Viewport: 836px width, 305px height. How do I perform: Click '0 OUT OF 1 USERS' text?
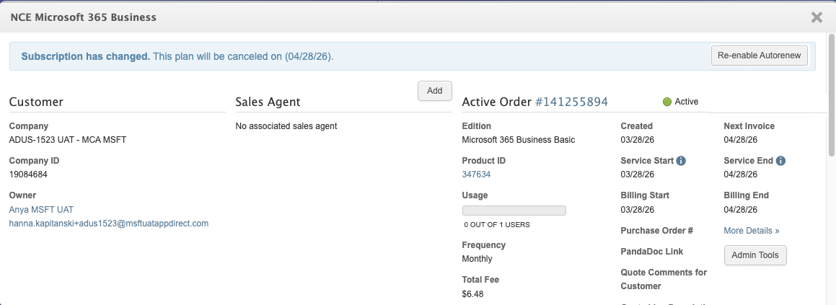point(497,224)
